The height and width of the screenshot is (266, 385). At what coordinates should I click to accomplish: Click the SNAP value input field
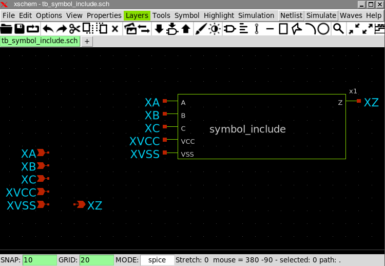point(40,260)
